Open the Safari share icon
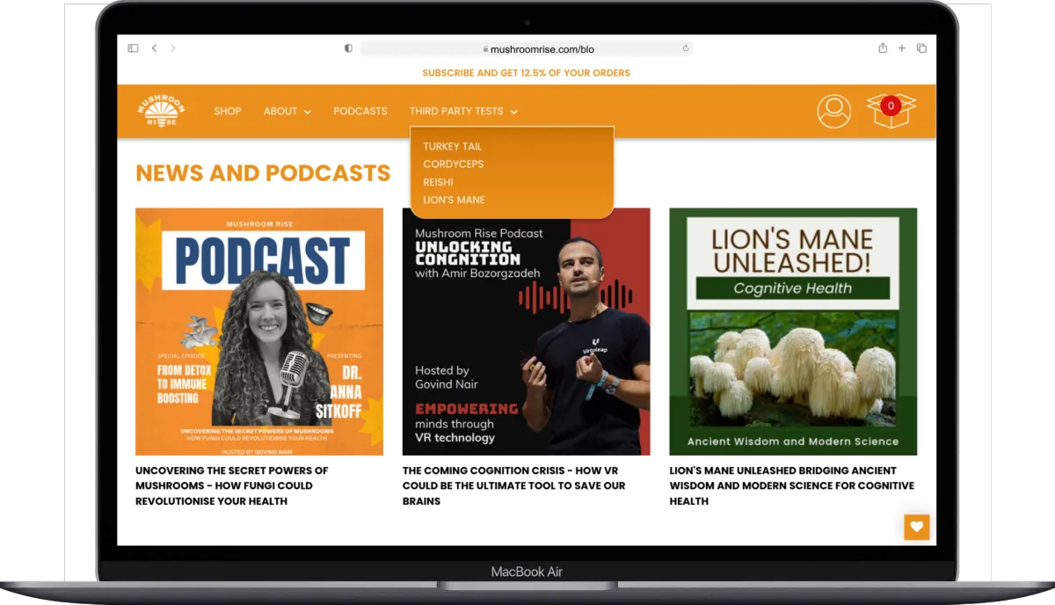Screen dimensions: 1055x605 (x=883, y=48)
